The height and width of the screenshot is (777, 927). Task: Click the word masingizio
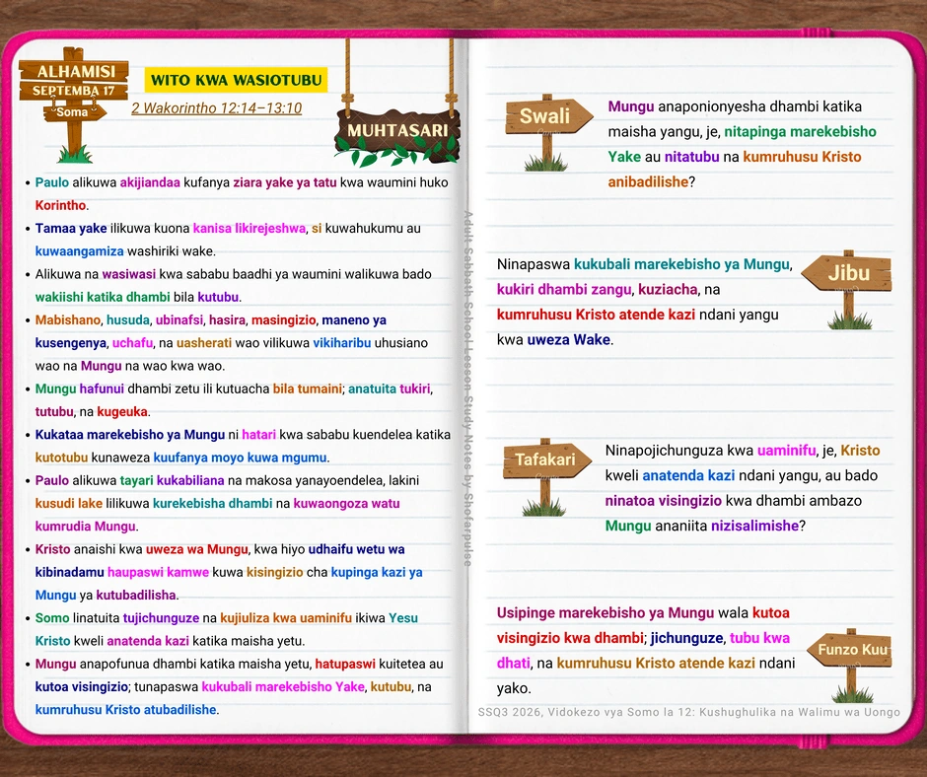[284, 319]
